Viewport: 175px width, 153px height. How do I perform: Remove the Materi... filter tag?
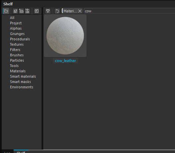click(x=80, y=11)
